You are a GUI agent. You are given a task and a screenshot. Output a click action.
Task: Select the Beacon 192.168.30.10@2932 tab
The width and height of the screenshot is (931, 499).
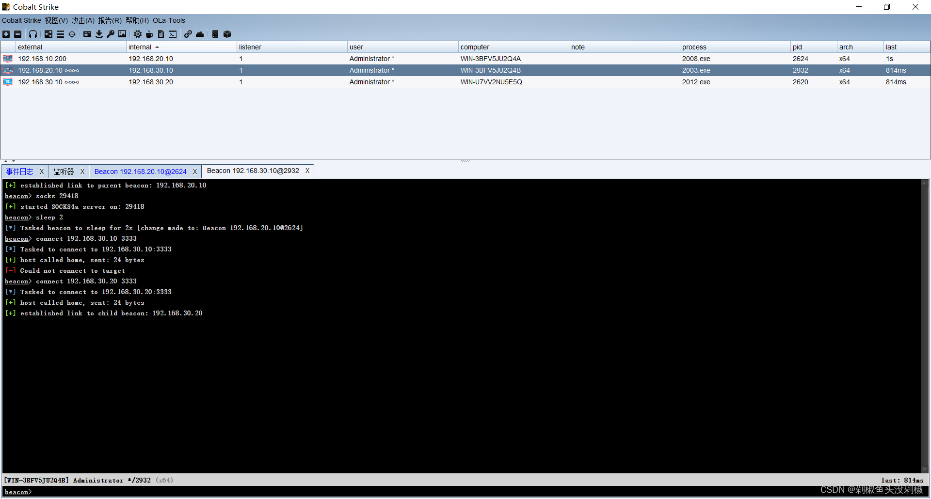tap(253, 171)
